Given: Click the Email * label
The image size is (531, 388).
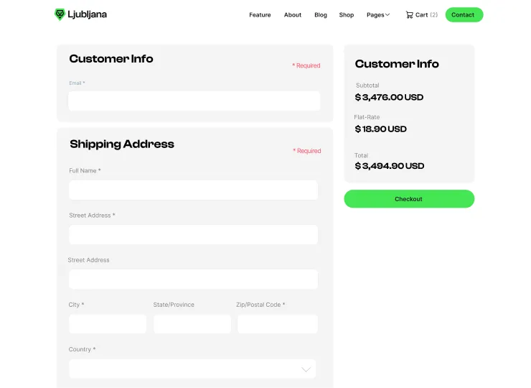Looking at the screenshot, I should point(77,83).
